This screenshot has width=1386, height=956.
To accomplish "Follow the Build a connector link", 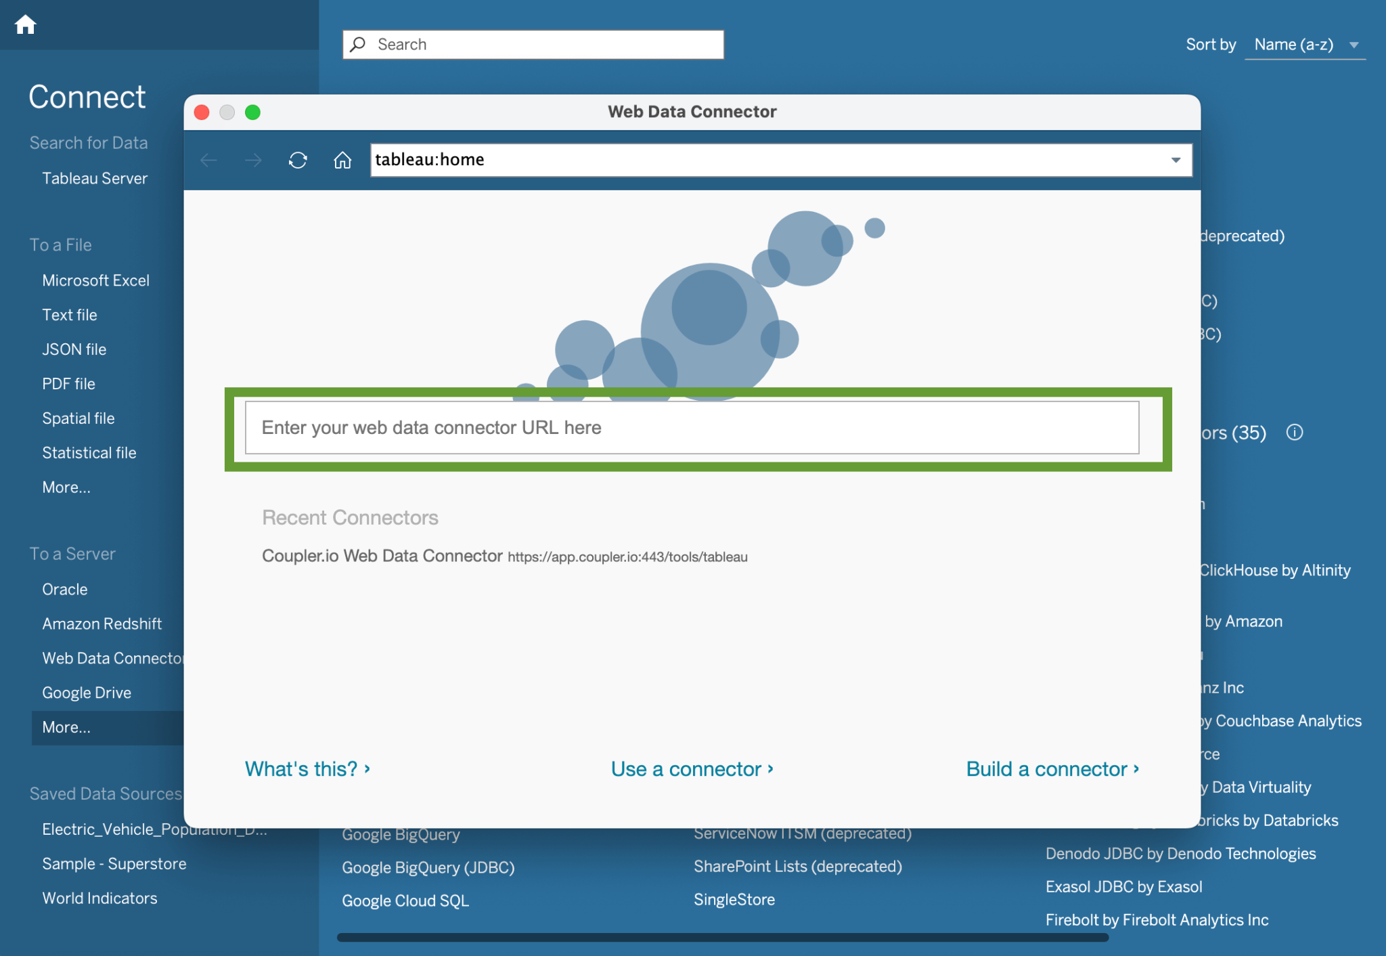I will [1052, 769].
